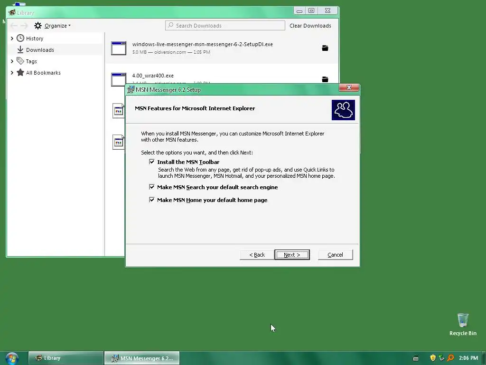Image resolution: width=486 pixels, height=365 pixels.
Task: Click the History clock icon
Action: 20,38
